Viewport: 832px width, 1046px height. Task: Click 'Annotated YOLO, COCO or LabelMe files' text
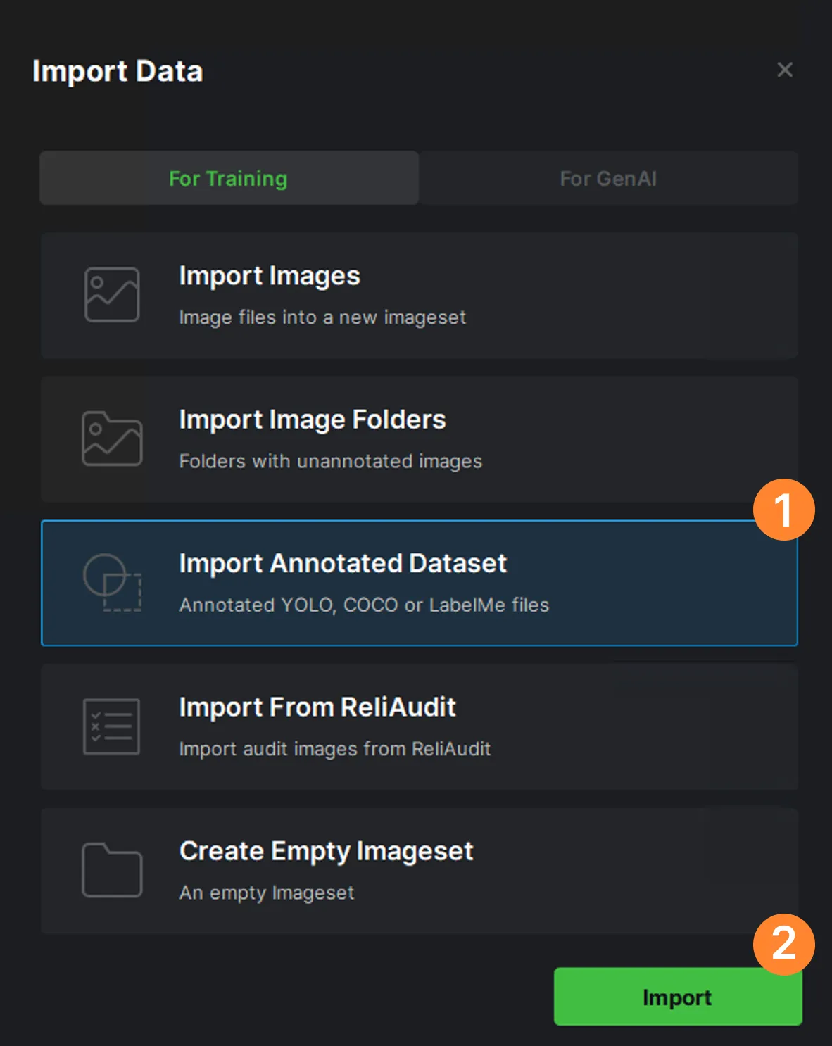[364, 605]
